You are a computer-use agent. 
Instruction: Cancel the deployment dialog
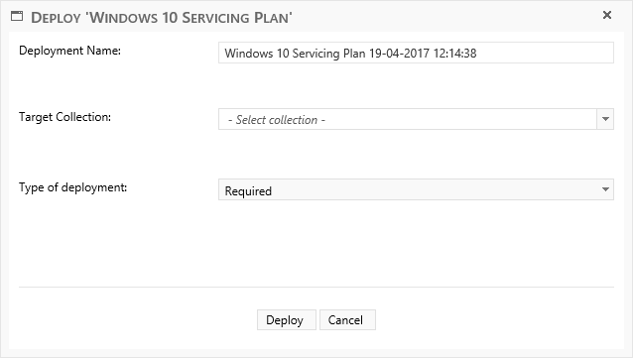[x=347, y=320]
